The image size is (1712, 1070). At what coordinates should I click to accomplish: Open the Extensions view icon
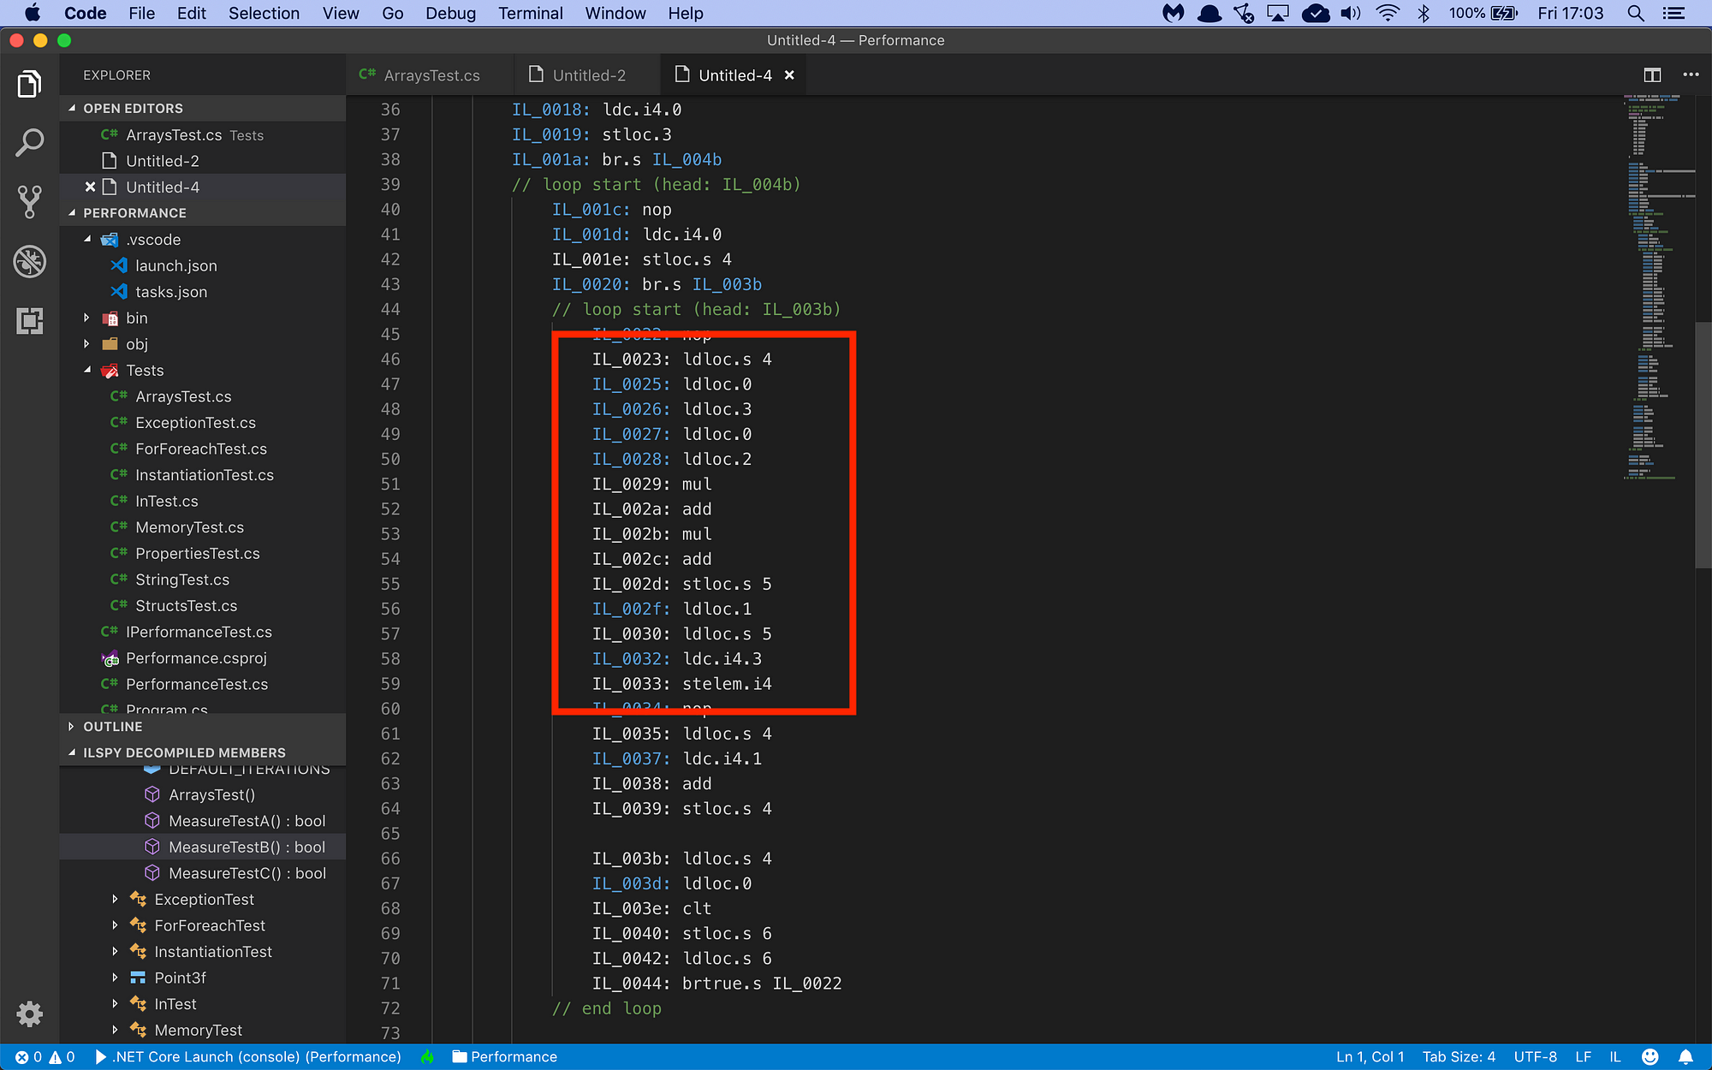tap(29, 320)
